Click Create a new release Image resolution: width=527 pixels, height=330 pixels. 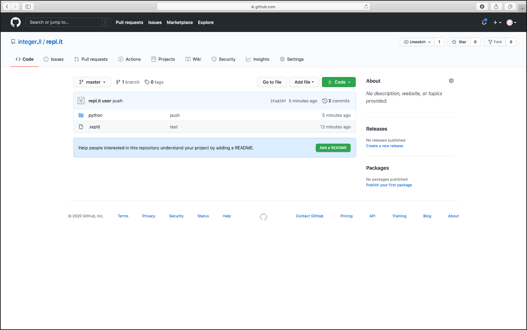[x=385, y=146]
